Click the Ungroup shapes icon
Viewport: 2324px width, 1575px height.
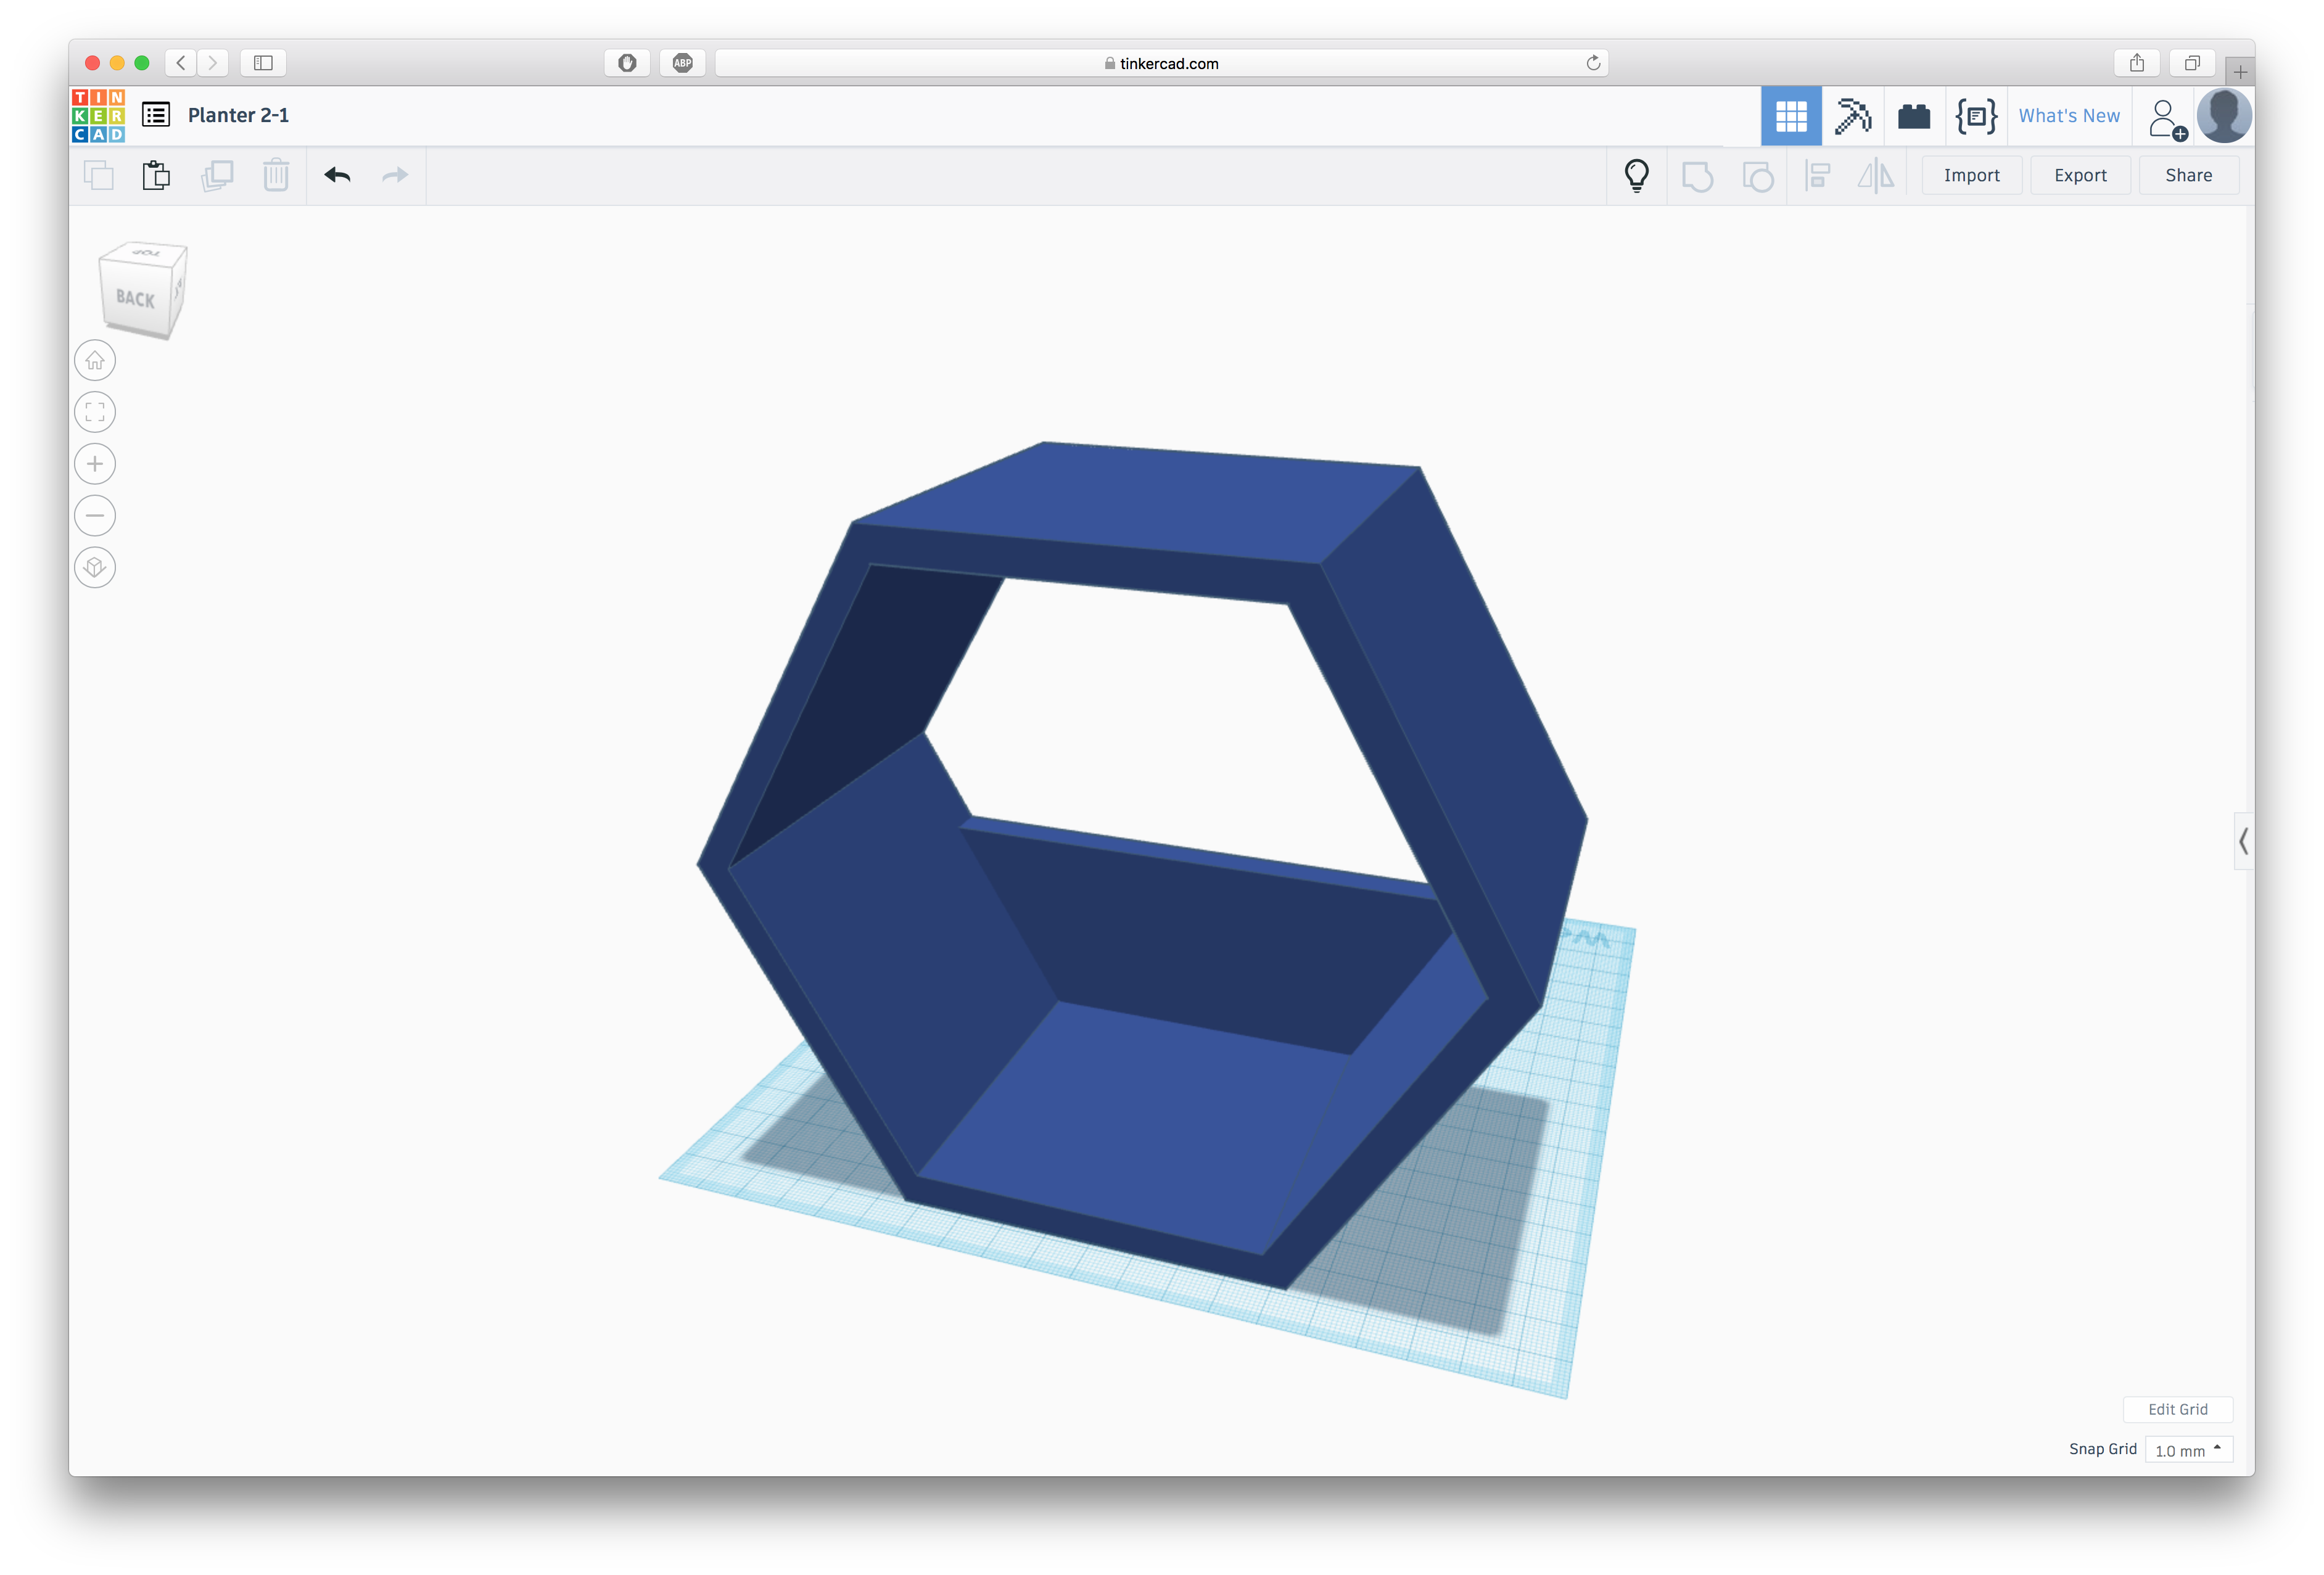pos(1757,176)
